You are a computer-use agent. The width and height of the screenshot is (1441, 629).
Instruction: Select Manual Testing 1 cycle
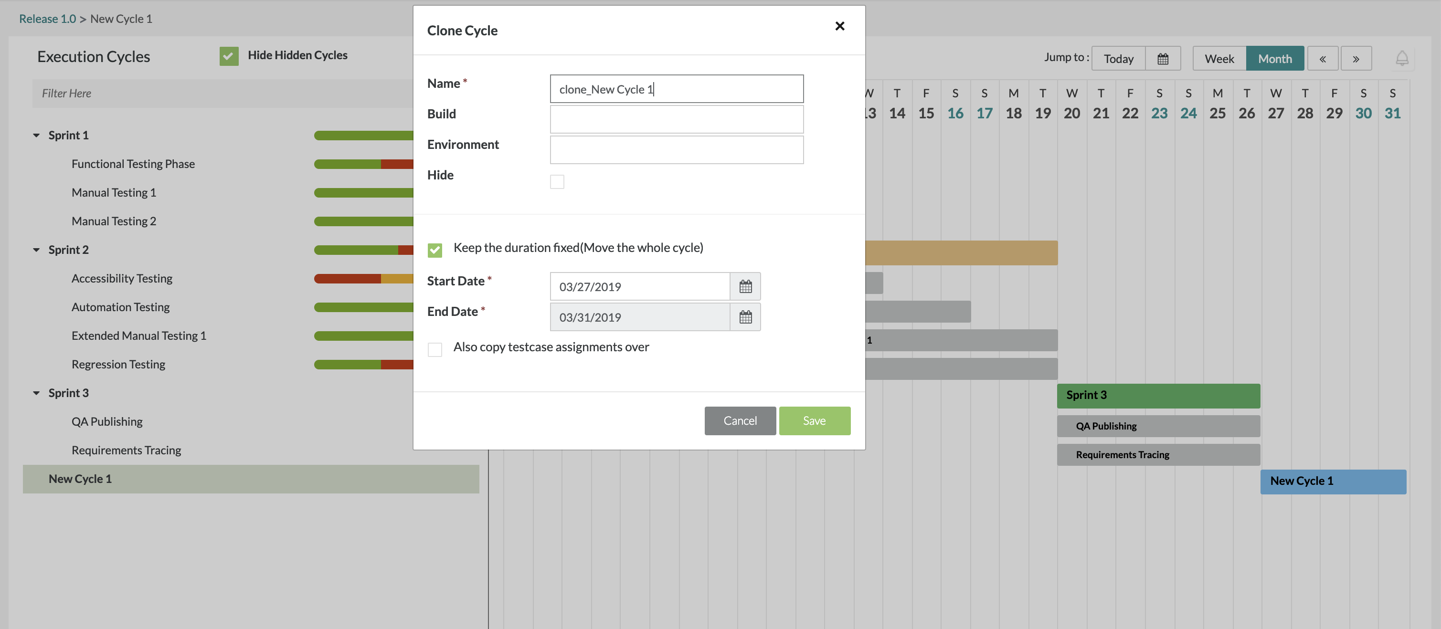(114, 192)
